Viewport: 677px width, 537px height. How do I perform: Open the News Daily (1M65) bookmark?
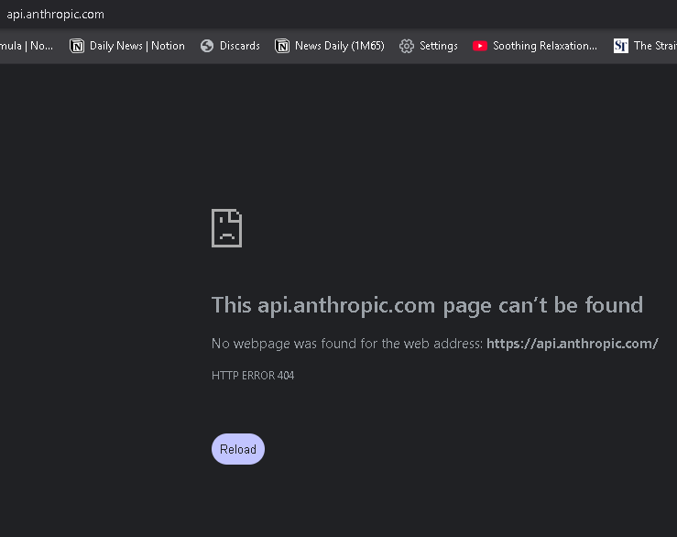(x=330, y=46)
